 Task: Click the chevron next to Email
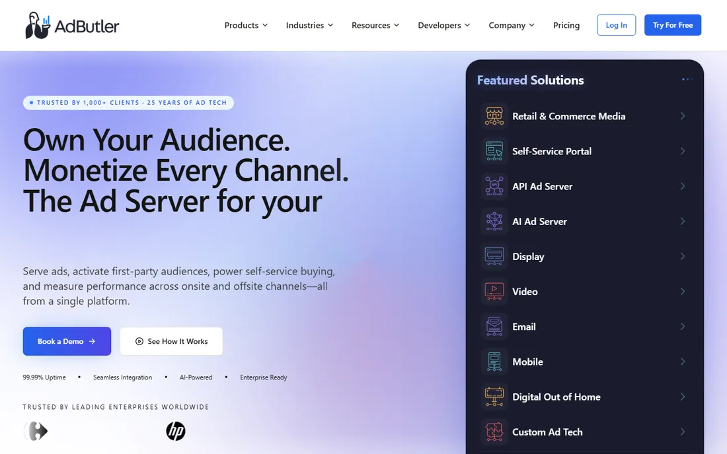tap(683, 327)
